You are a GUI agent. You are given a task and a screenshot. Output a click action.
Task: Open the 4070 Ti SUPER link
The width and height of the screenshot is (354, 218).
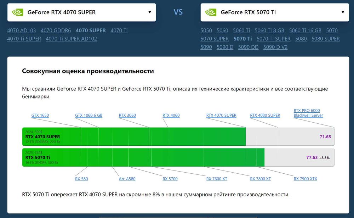[24, 39]
